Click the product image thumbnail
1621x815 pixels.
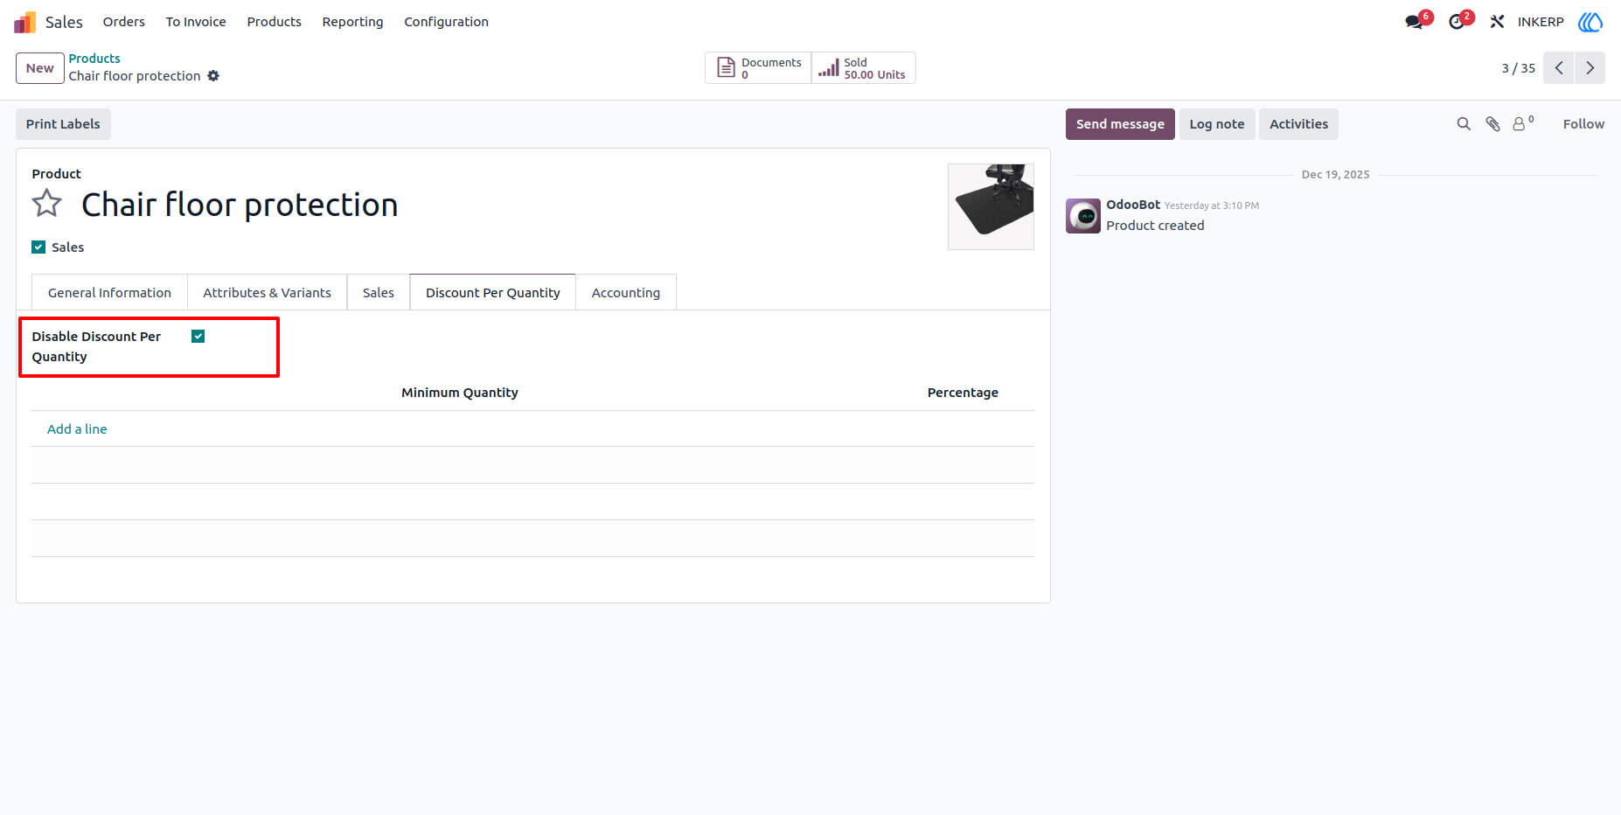click(x=991, y=206)
